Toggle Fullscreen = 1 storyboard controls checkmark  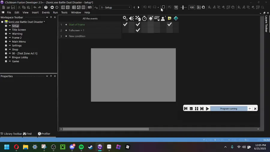[x=138, y=30]
